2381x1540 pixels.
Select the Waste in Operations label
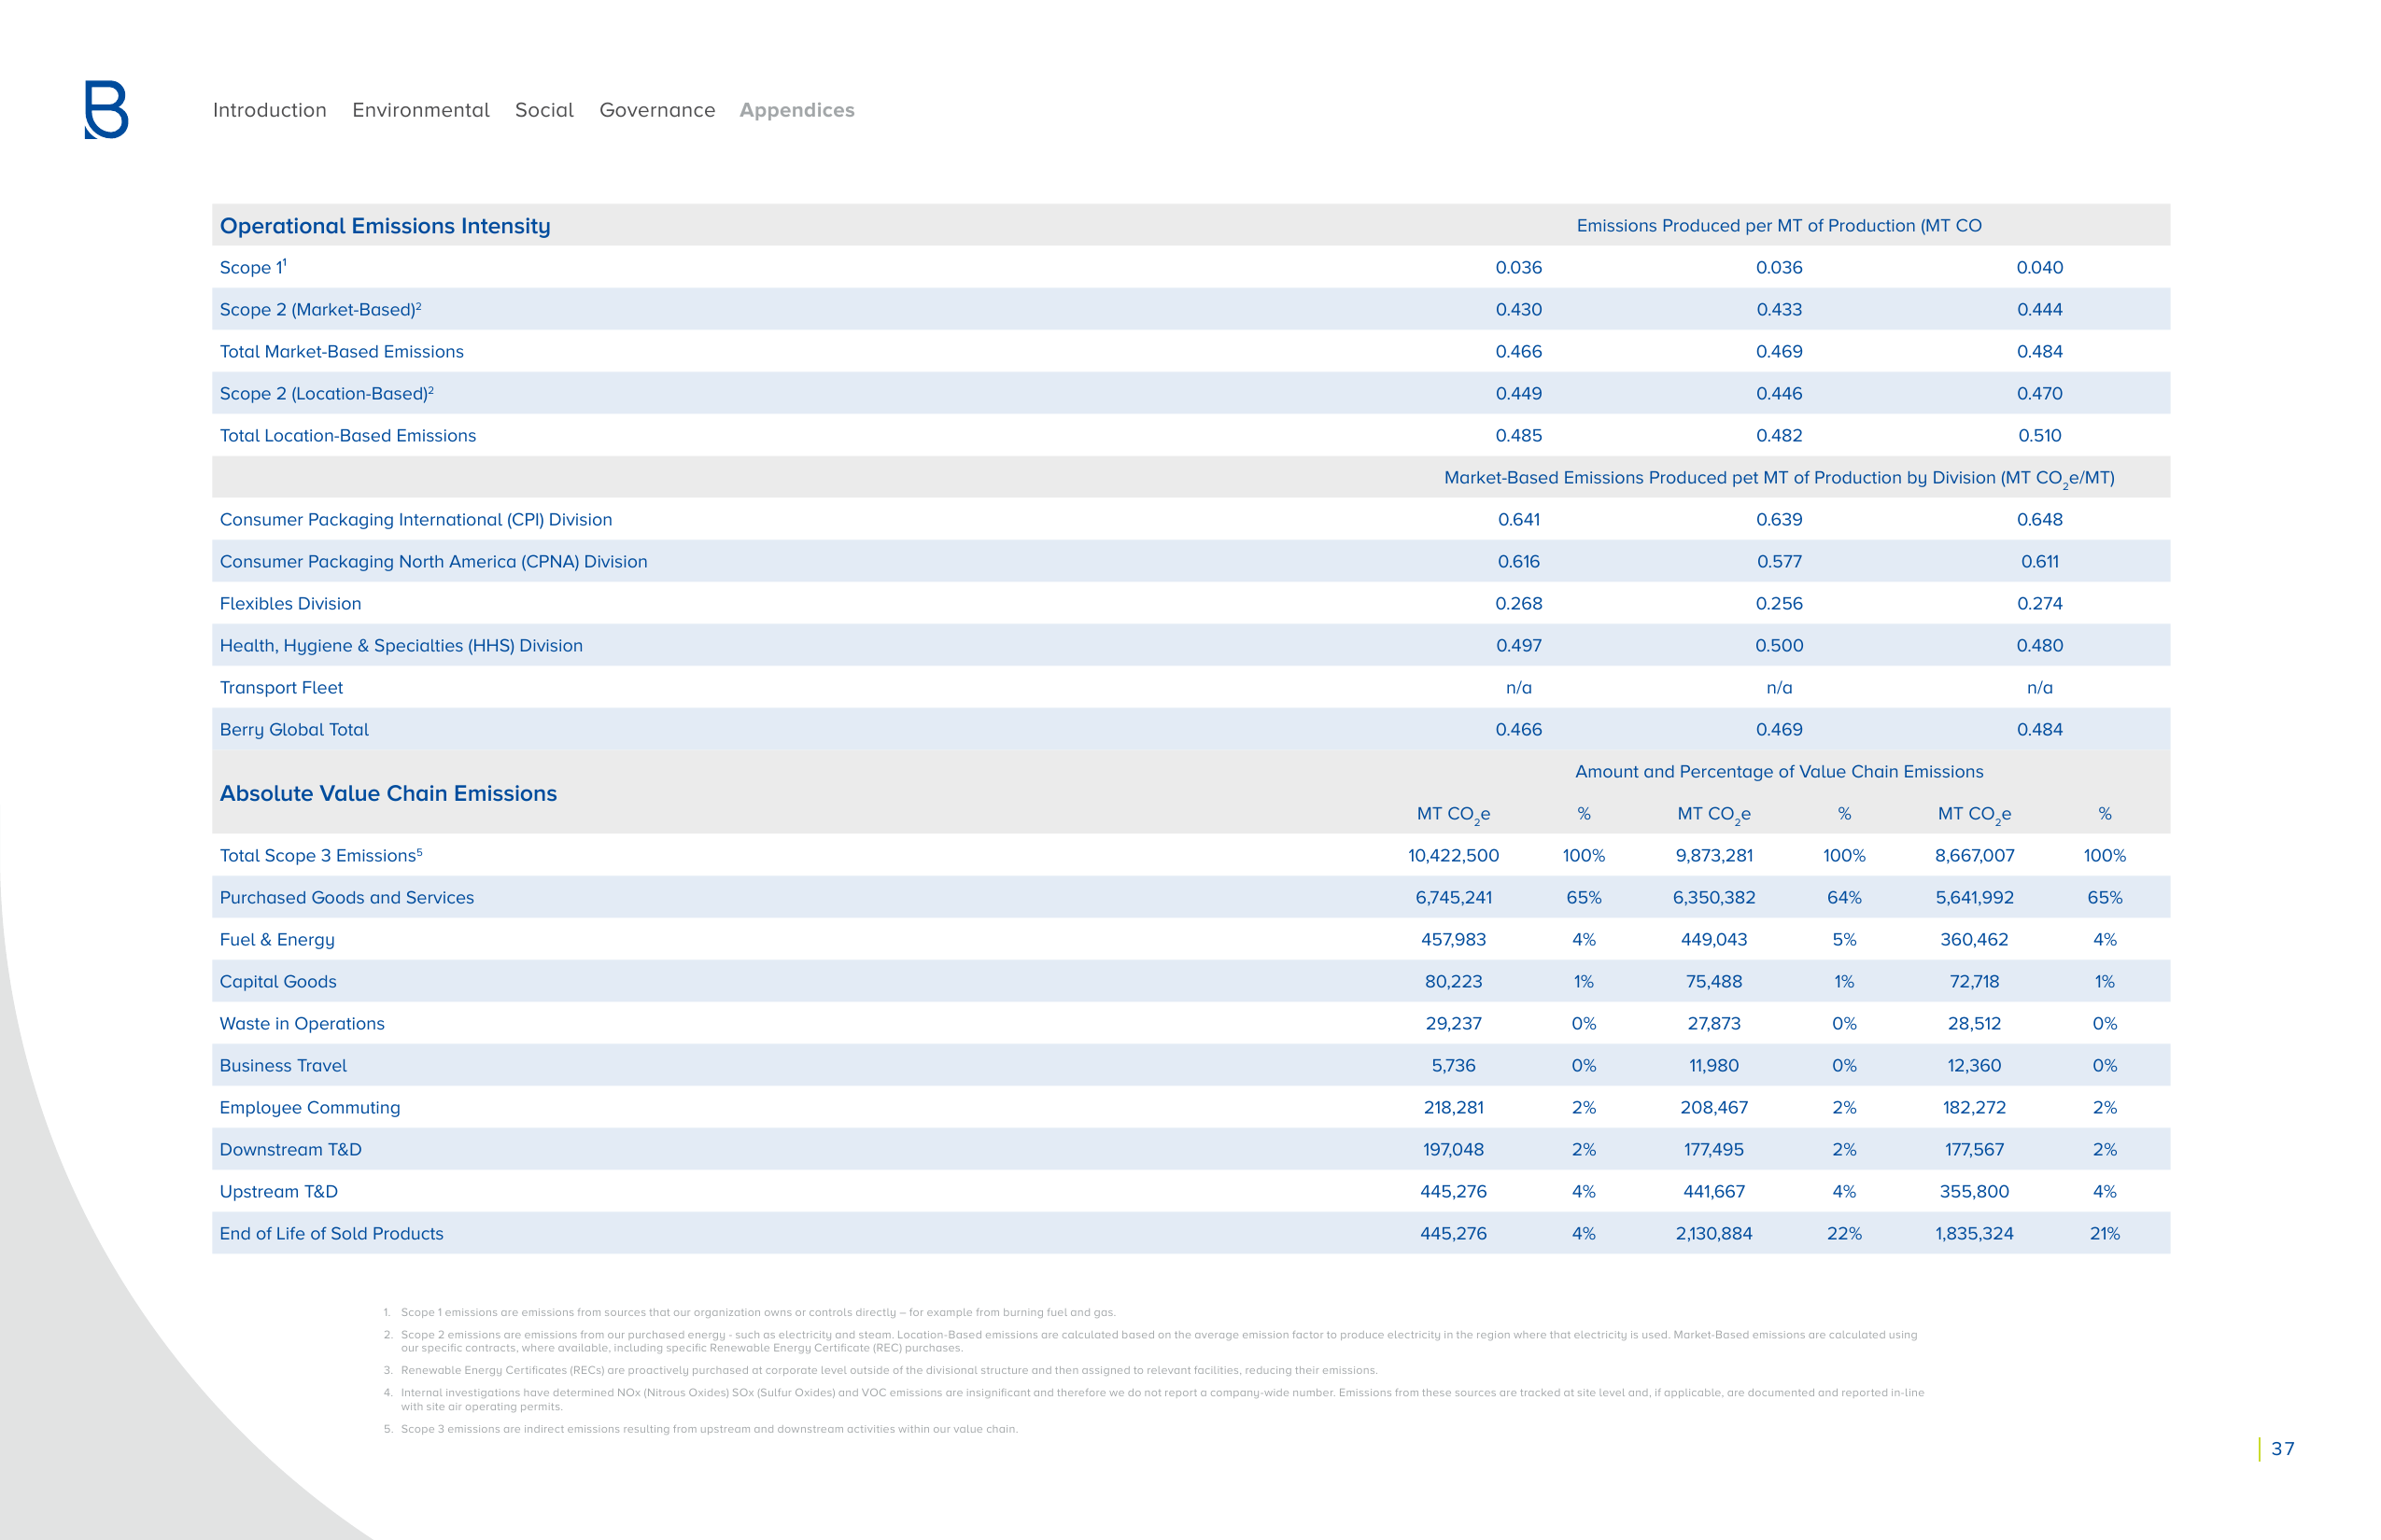(303, 1023)
